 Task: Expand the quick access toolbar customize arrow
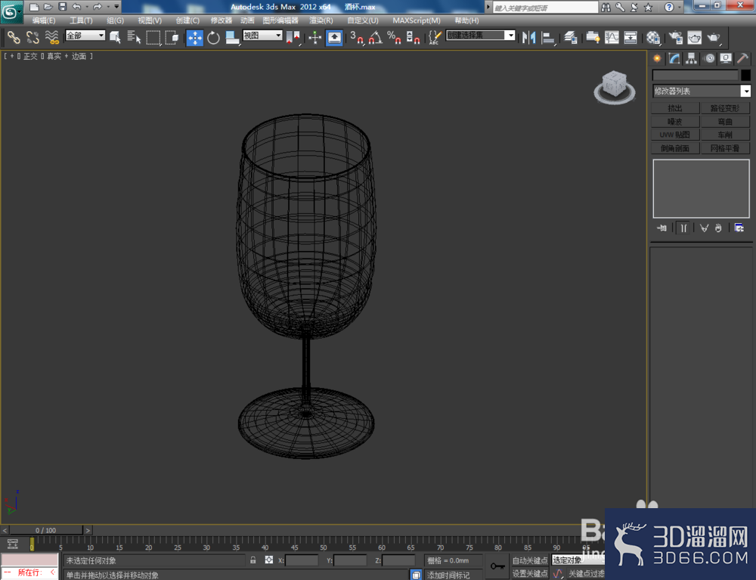[x=116, y=7]
